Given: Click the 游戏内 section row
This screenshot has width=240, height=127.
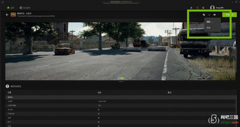Looking at the screenshot, I should [121, 97].
